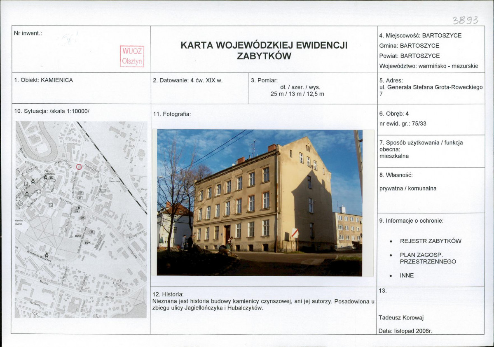The height and width of the screenshot is (347, 494).
Task: Click 'PLAN ZAGOSP. PRZESTRZENNEGO' bullet item
Action: [428, 258]
